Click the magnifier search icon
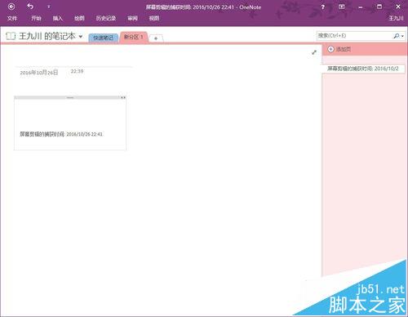The image size is (408, 317). click(397, 36)
